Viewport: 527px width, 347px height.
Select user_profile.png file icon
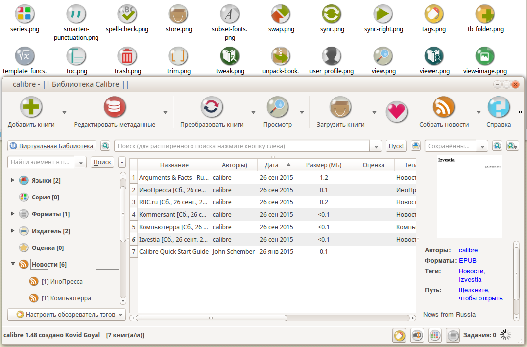pos(332,56)
